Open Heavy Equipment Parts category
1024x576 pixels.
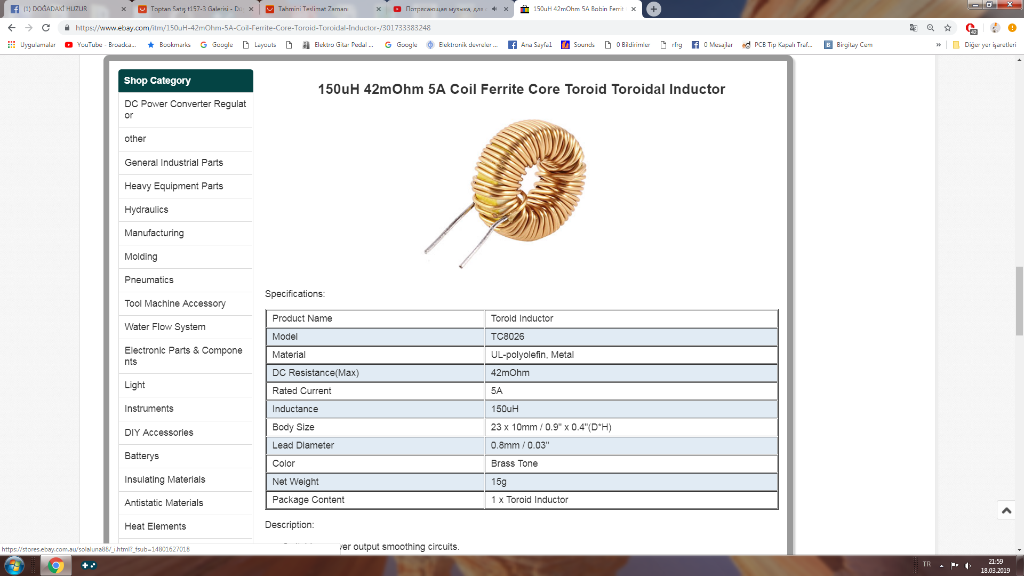click(x=186, y=186)
